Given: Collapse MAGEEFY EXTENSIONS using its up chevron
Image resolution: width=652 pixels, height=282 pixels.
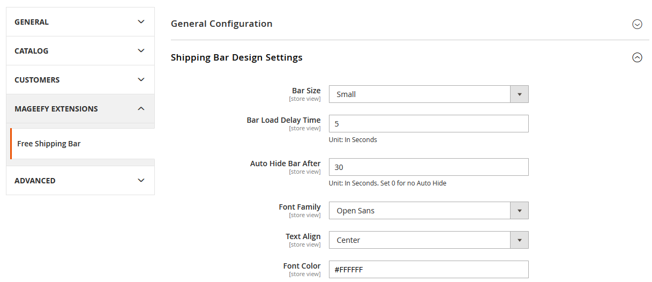Looking at the screenshot, I should coord(141,109).
